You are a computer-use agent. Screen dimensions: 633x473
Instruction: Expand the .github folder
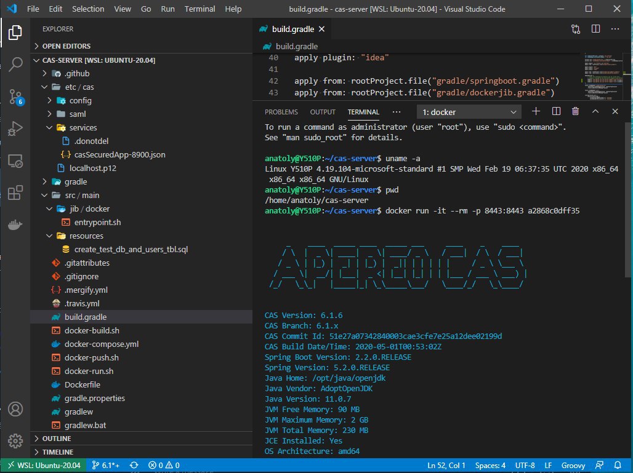141,73
